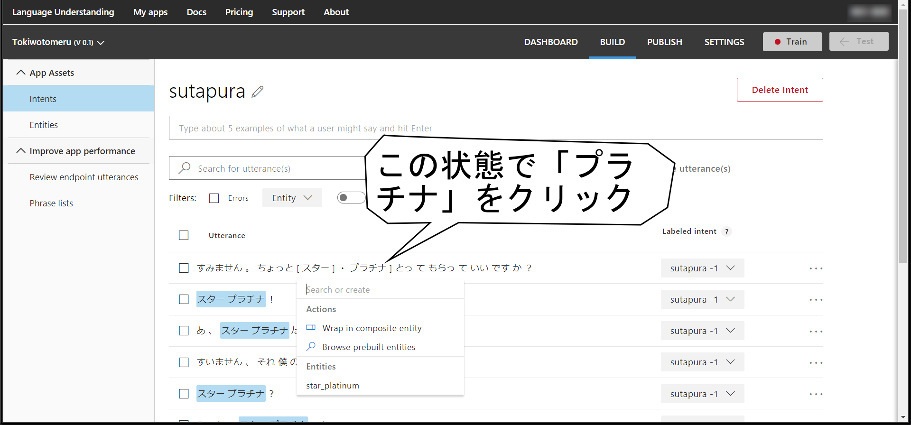Tick the checkbox for the すいません、それ utterance
Viewport: 911px width, 425px height.
coord(184,362)
